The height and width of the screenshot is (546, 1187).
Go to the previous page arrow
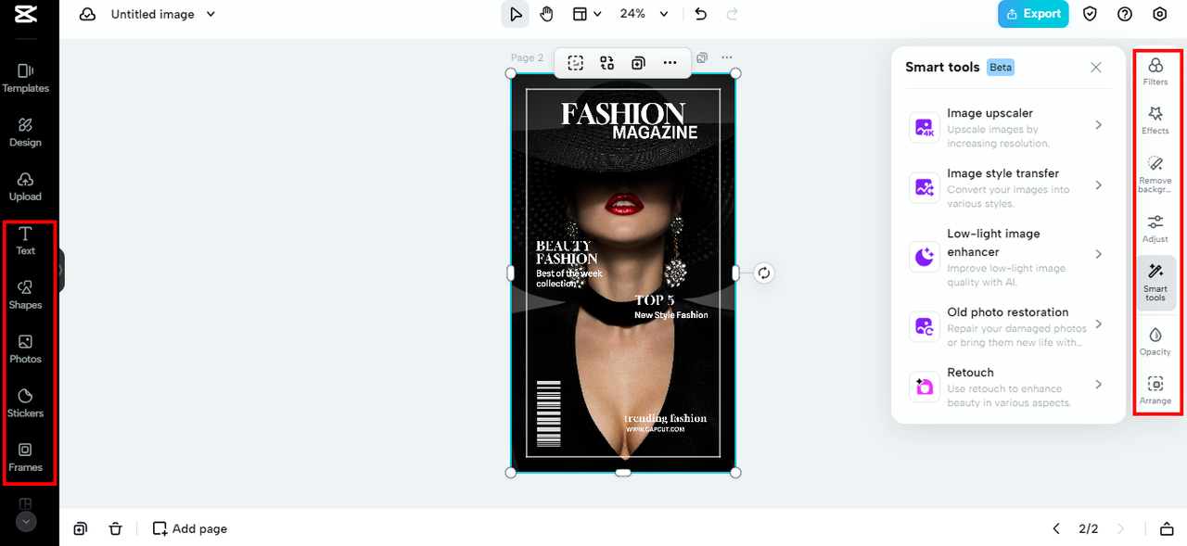tap(1055, 528)
